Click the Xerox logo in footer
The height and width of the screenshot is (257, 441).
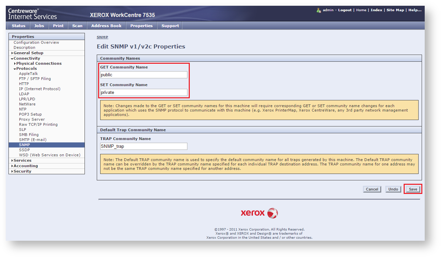point(259,213)
